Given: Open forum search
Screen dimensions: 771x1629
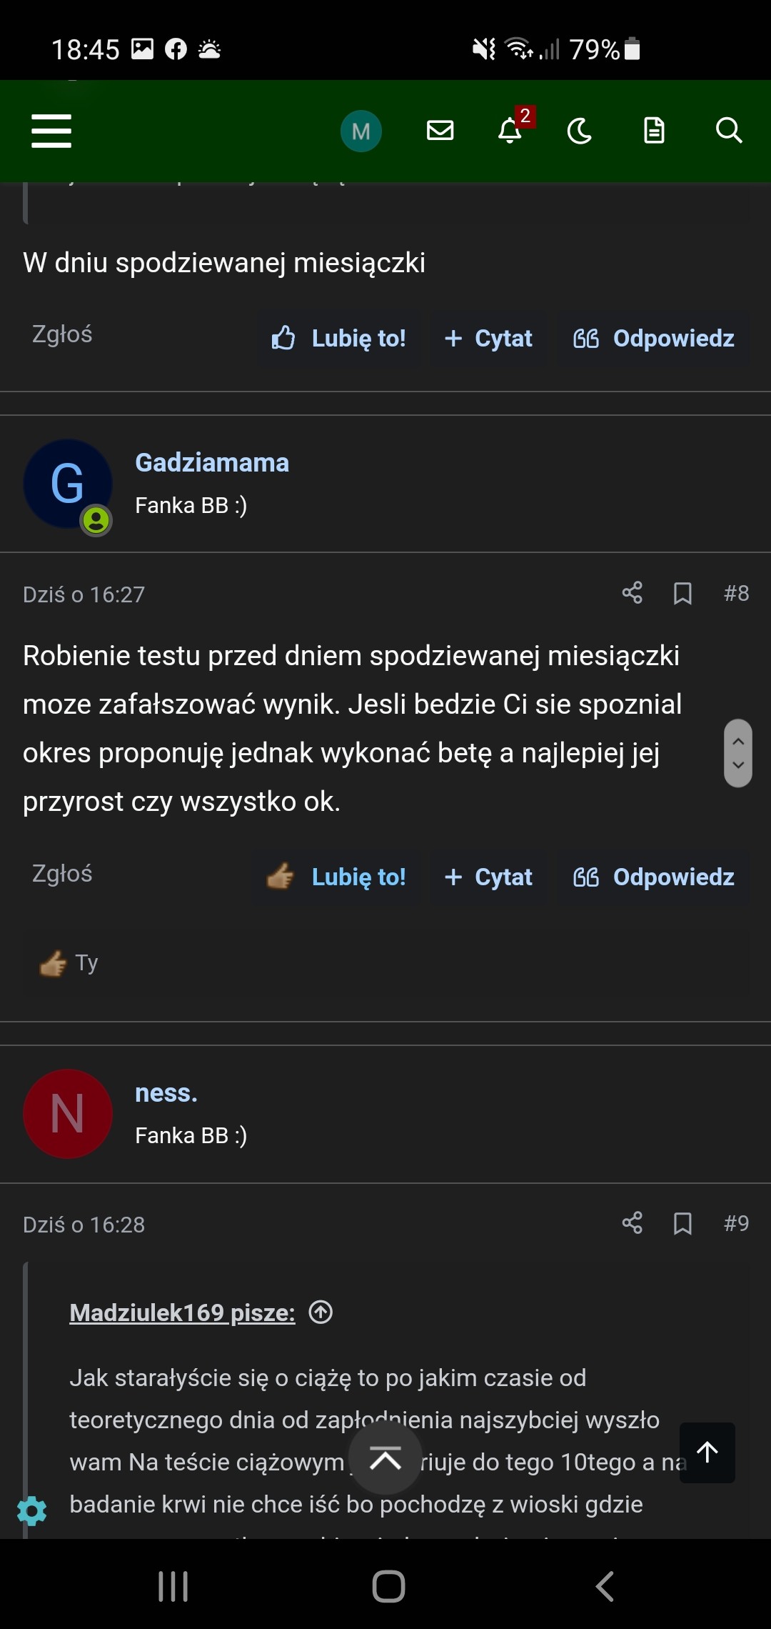Looking at the screenshot, I should 728,131.
